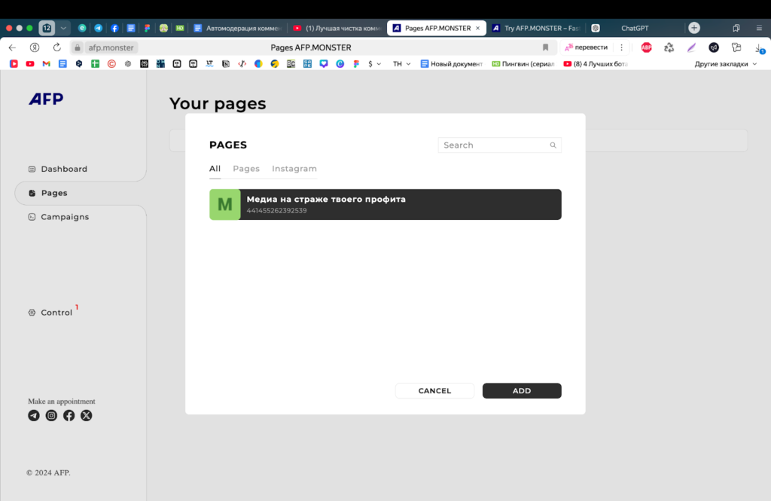Click the AdBlock Plus extension icon
The image size is (771, 501).
tap(646, 47)
